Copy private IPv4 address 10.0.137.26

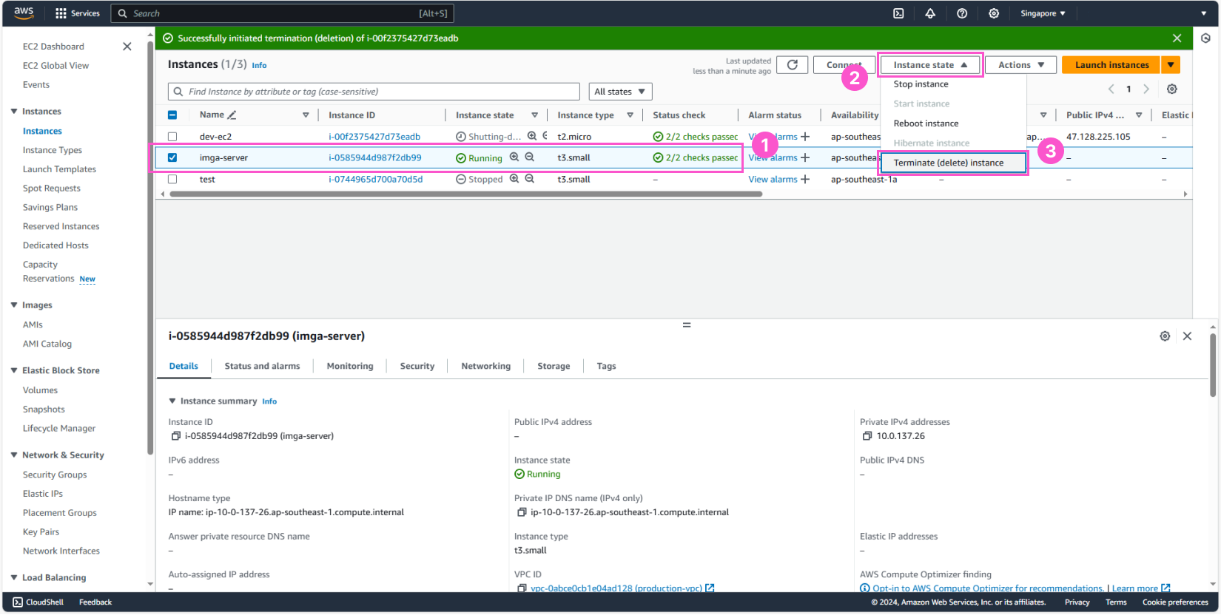pos(867,436)
